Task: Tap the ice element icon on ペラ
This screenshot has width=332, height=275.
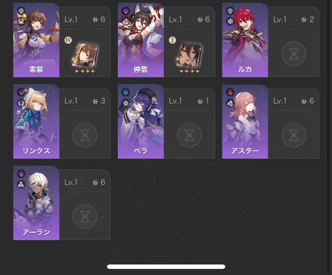Action: pyautogui.click(x=126, y=92)
